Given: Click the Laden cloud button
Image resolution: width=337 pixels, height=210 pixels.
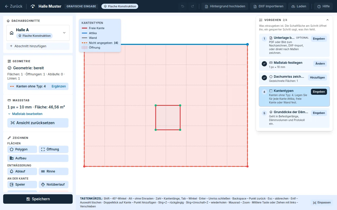Looking at the screenshot, I should (299, 6).
